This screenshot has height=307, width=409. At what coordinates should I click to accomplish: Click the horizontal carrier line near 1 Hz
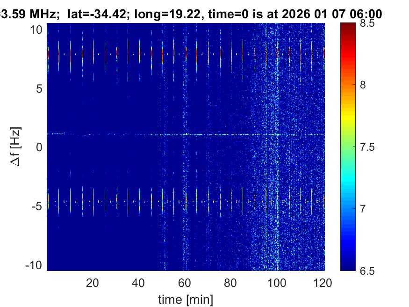coord(187,135)
